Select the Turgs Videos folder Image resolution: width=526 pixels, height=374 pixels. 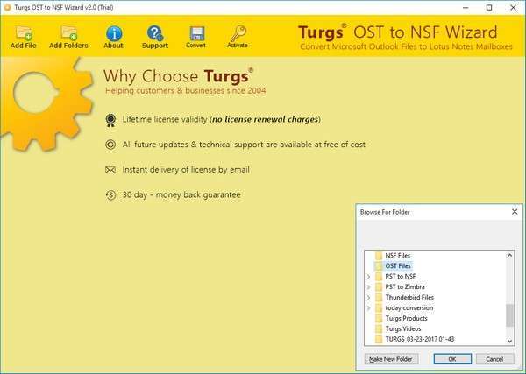(x=403, y=328)
